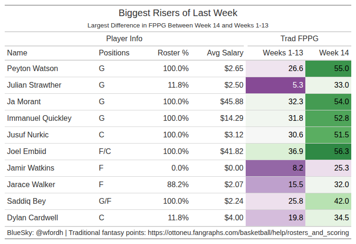Click Julian Strawther's purple 5.3 cell
This screenshot has height=244, width=356.
point(276,85)
